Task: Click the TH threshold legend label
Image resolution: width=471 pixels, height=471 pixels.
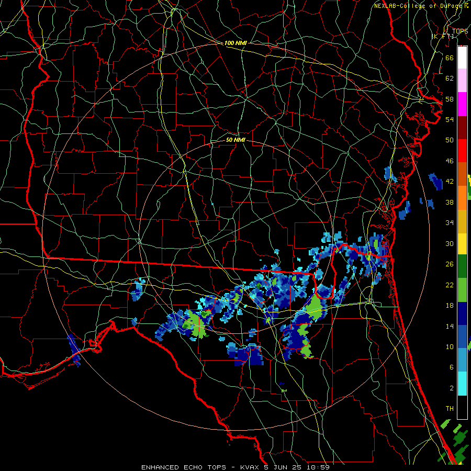Action: tap(450, 409)
